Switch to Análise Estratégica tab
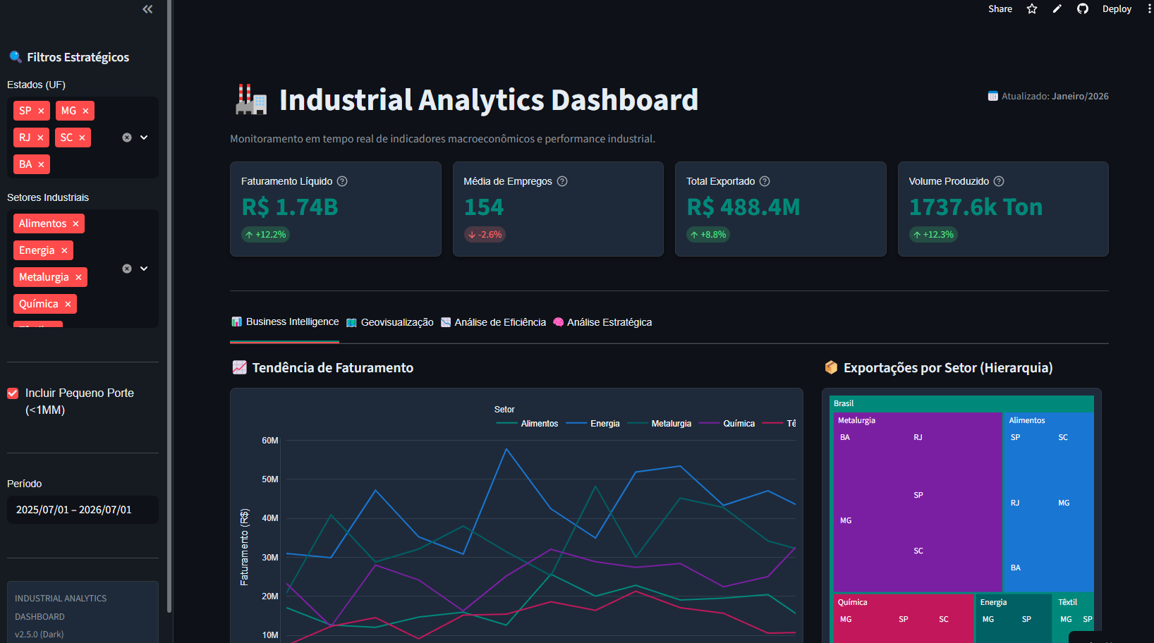The image size is (1154, 643). tap(602, 322)
